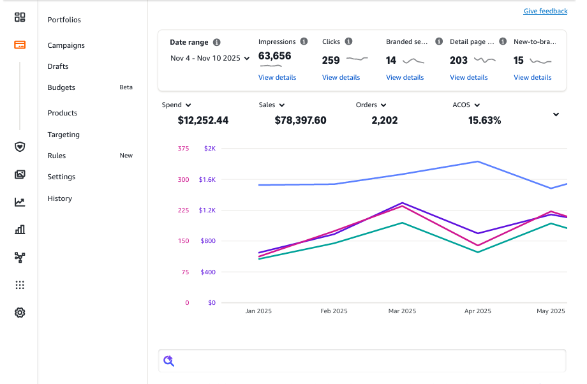The image size is (587, 384).
Task: Expand the ACOS metric dropdown
Action: (466, 105)
